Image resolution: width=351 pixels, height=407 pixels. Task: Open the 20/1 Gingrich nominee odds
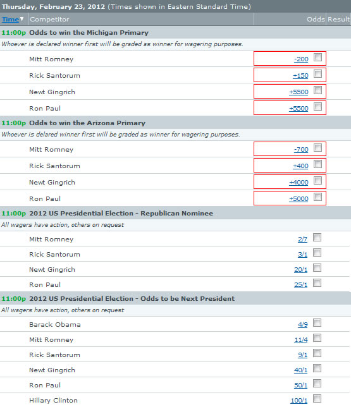(301, 269)
